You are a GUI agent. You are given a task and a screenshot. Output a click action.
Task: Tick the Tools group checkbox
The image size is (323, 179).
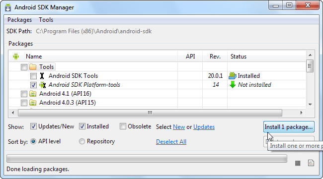24,67
